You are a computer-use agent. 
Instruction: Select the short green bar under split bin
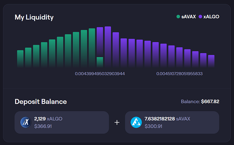[x=100, y=62]
